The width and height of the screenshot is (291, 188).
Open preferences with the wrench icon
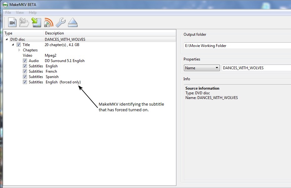click(x=60, y=23)
